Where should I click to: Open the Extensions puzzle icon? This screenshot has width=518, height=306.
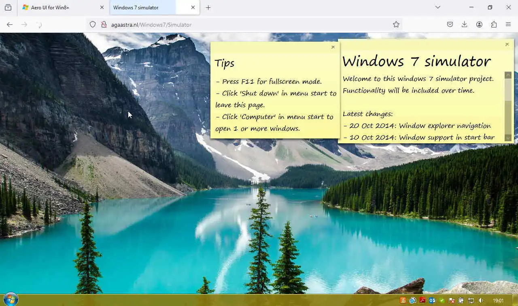point(494,25)
